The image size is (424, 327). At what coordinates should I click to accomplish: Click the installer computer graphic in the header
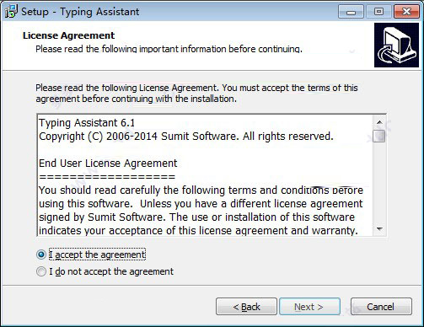(x=396, y=46)
